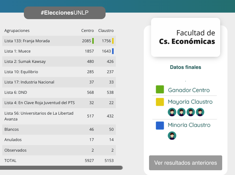Click the green bar beside 2085
This screenshot has width=235, height=175.
pos(93,41)
